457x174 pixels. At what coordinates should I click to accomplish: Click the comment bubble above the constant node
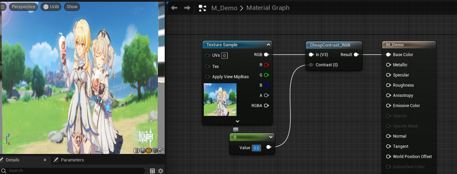235,129
